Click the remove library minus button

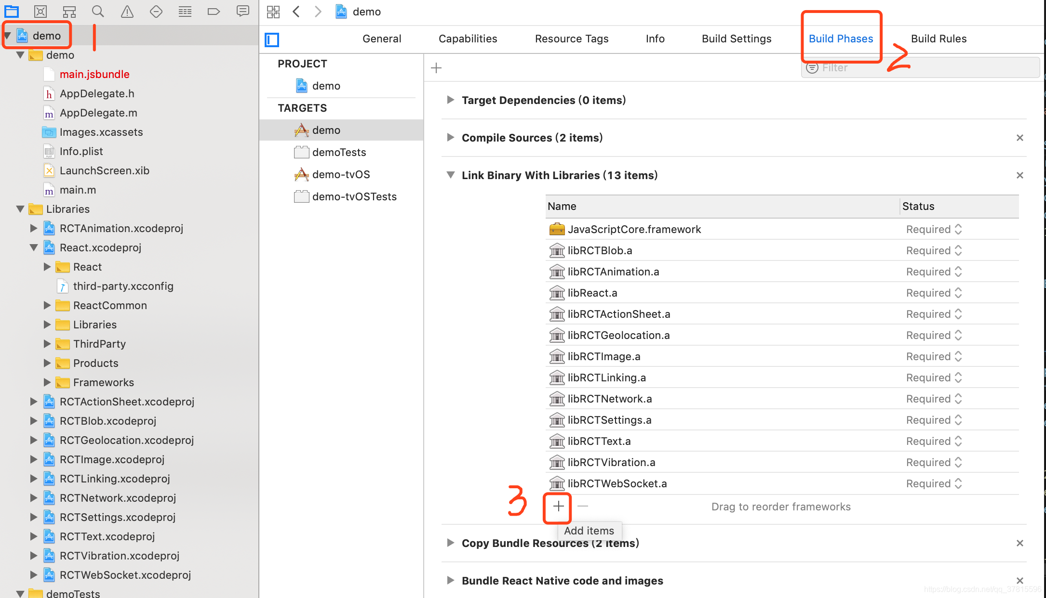583,506
